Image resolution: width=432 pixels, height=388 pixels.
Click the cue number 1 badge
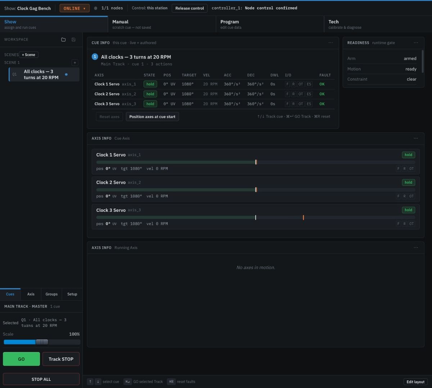[95, 57]
